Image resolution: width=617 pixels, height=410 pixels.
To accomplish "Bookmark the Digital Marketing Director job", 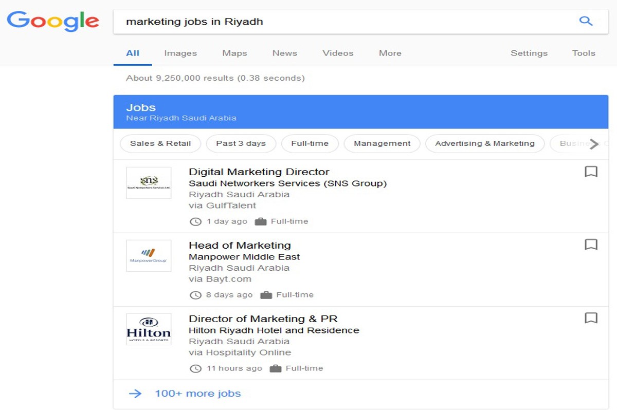I will [x=591, y=172].
